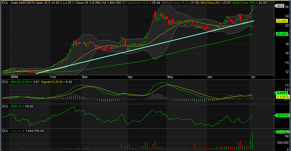
Task: Select the yellow 23.065 moving average tag
Action: point(281,21)
